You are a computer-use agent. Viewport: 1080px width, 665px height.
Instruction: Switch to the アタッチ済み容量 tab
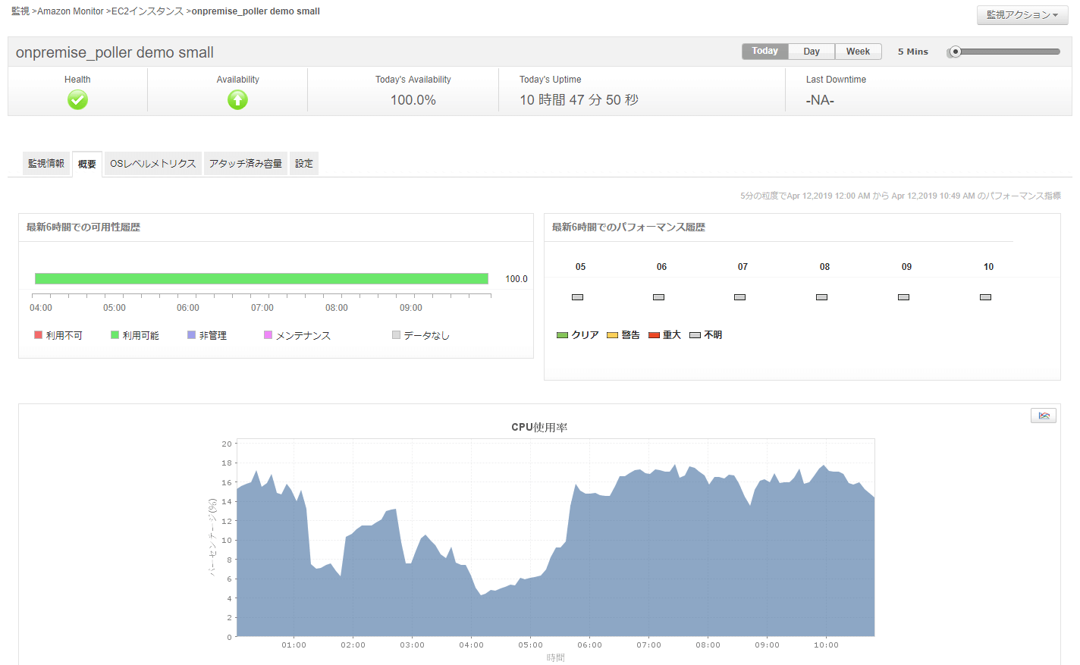246,164
